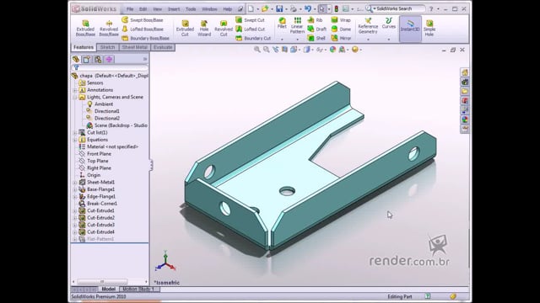Viewport: 540px width, 303px height.
Task: Choose Boundary Cut
Action: 253,38
